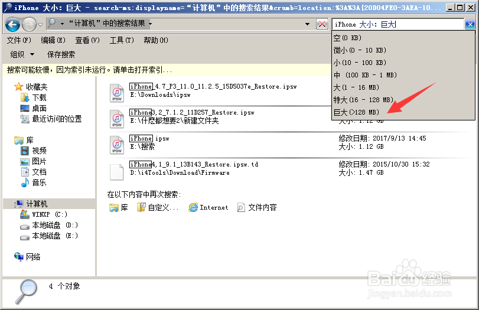The height and width of the screenshot is (310, 479).
Task: Search again in 自定义...
Action: pos(157,208)
